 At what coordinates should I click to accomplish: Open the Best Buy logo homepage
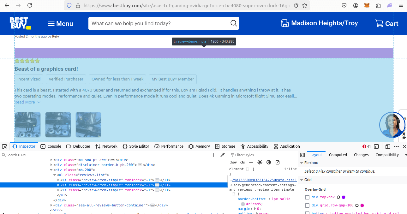20,23
